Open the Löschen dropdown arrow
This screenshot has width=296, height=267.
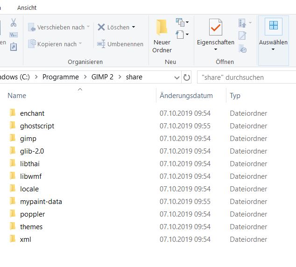pyautogui.click(x=134, y=27)
